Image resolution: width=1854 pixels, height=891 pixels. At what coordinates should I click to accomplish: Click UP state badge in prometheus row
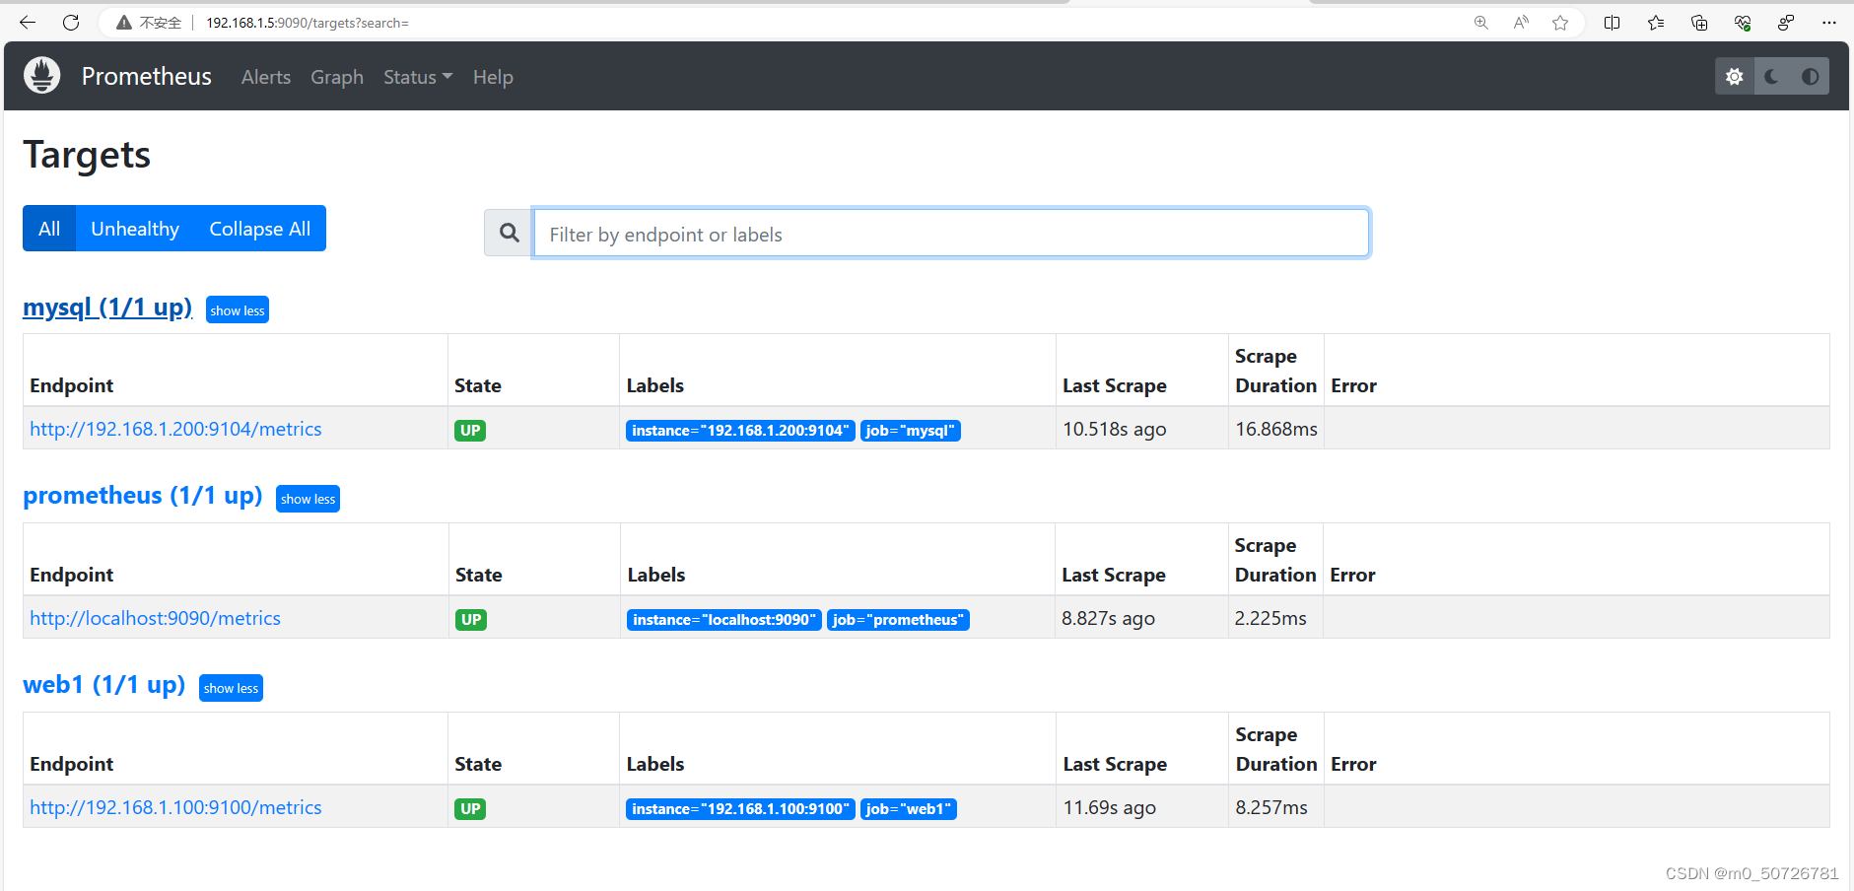pyautogui.click(x=471, y=620)
